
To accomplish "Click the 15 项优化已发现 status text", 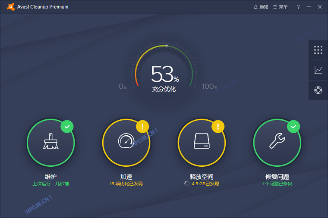I will tap(126, 184).
